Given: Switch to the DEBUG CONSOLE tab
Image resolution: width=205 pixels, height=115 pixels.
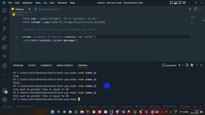Looking at the screenshot, I should [65, 65].
